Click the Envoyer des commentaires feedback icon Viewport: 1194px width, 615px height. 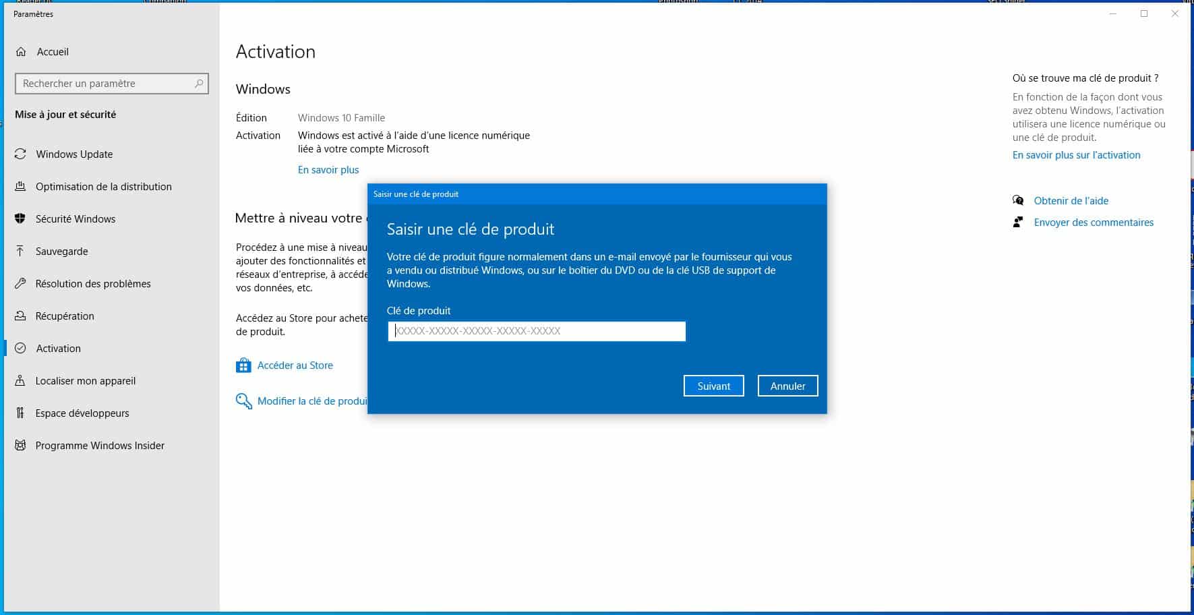[1018, 222]
